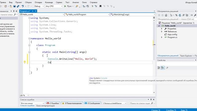Toggle the 0 Сообщения messages filter
The height and width of the screenshot is (111, 197).
pyautogui.click(x=93, y=103)
